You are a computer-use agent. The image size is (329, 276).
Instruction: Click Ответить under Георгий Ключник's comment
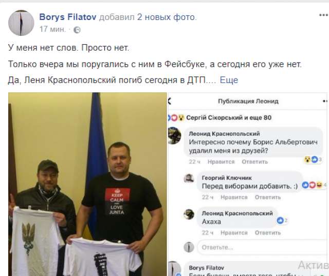pos(268,198)
